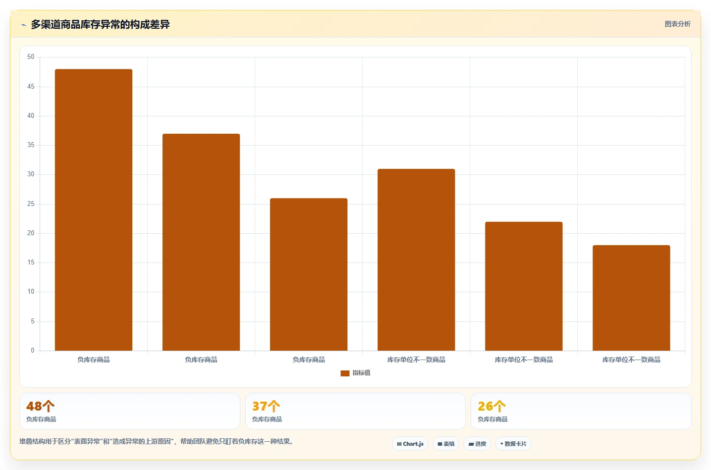Select the 表格 chip
Screen dimensions: 711x470
(446, 444)
